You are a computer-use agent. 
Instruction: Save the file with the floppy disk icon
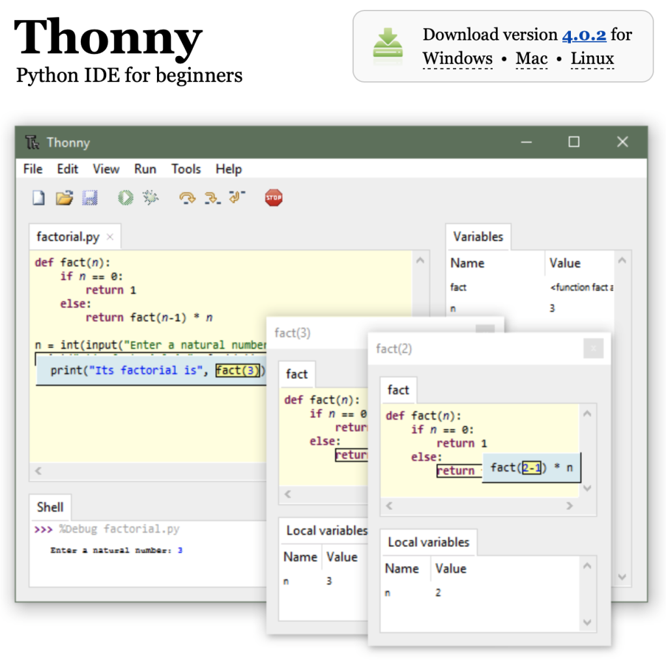click(90, 198)
